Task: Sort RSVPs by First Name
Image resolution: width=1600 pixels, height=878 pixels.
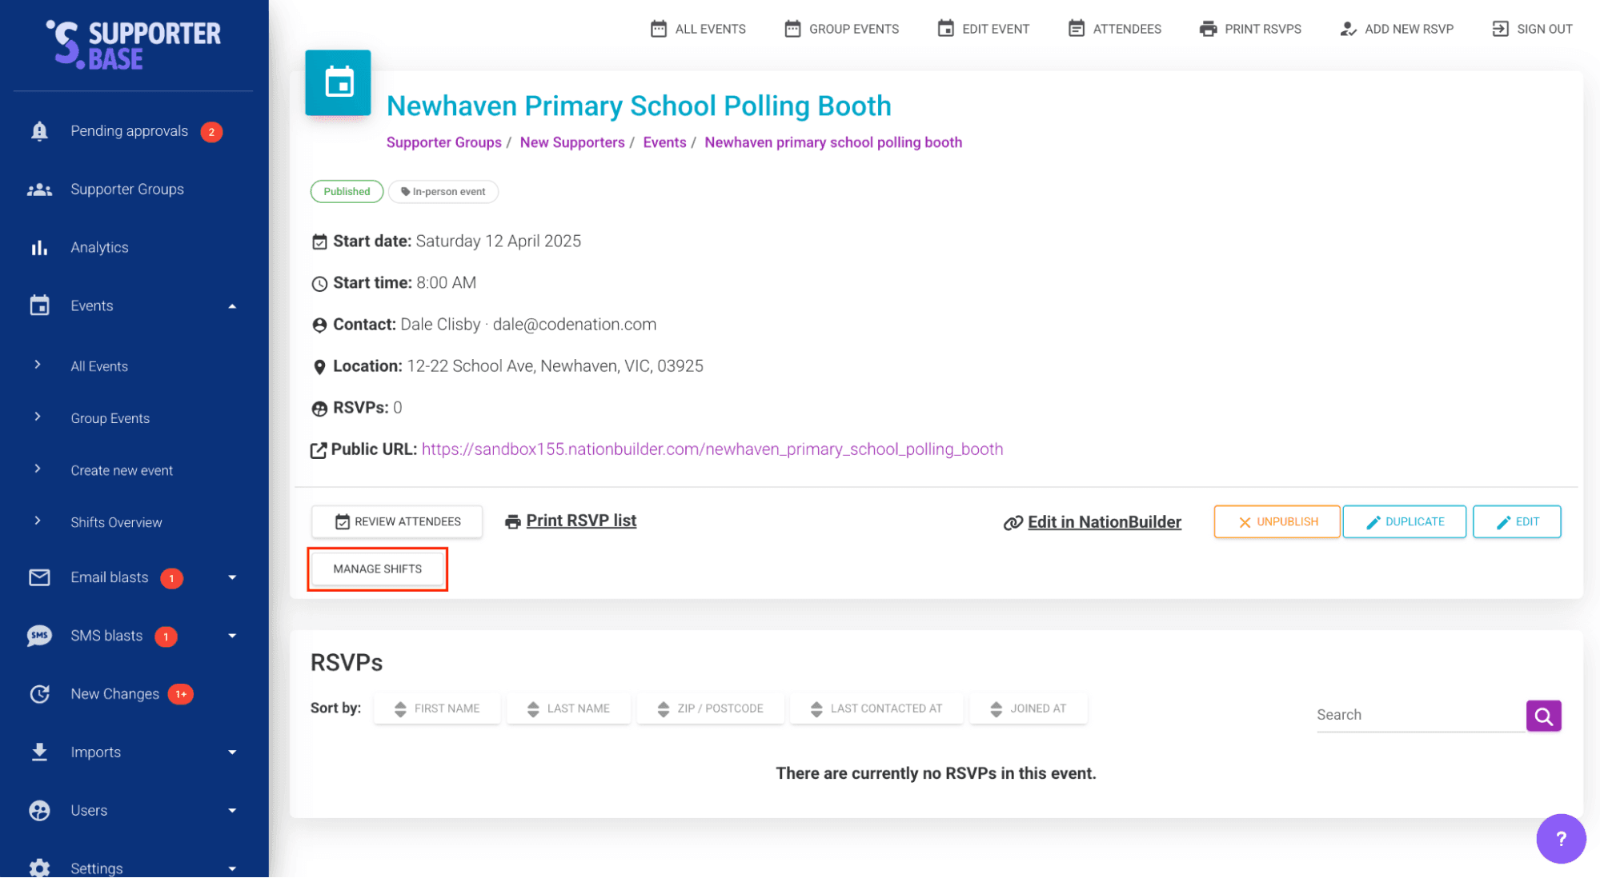Action: pyautogui.click(x=437, y=708)
